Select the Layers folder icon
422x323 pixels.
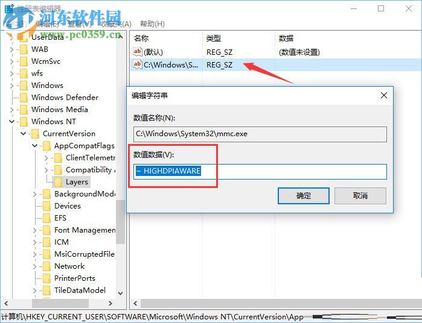(x=58, y=182)
